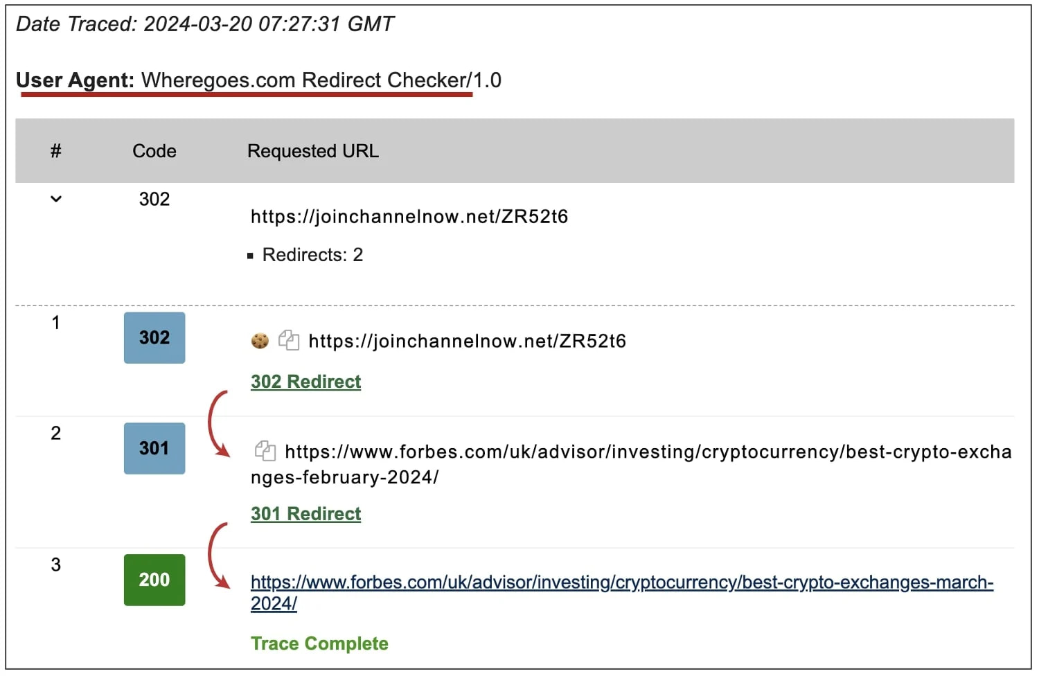
Task: Click the Trace Complete status text
Action: [319, 643]
